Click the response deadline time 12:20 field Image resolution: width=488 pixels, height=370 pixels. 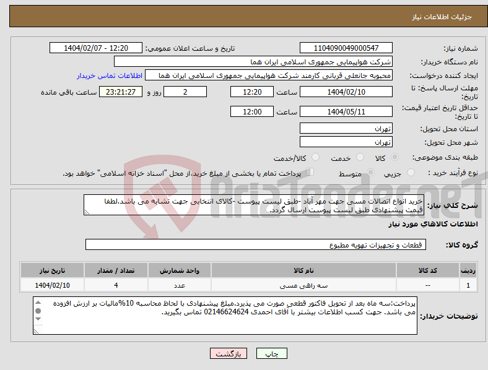click(x=252, y=92)
